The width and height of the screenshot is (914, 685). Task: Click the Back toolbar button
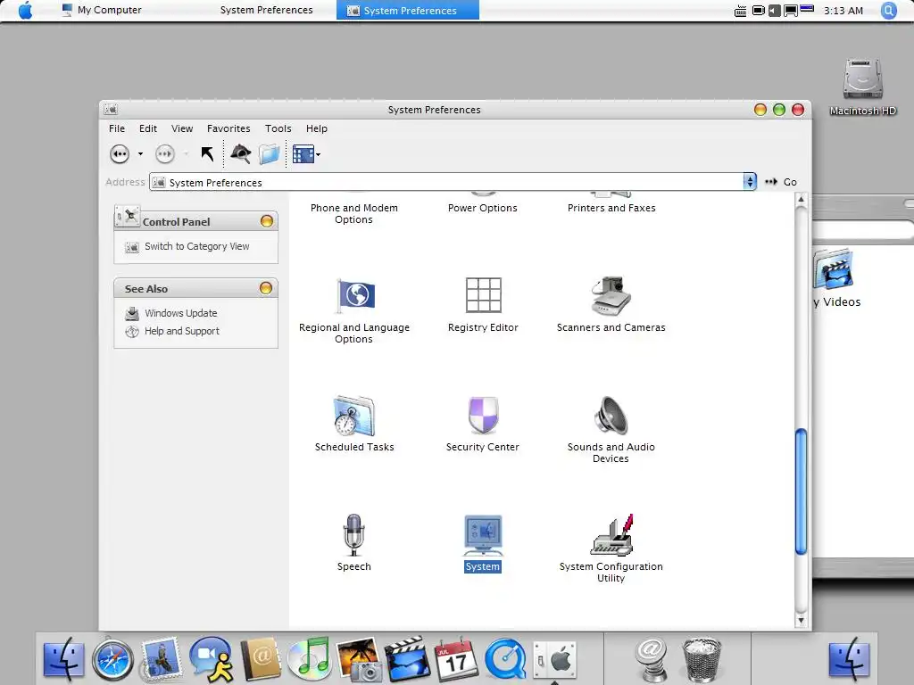[120, 154]
